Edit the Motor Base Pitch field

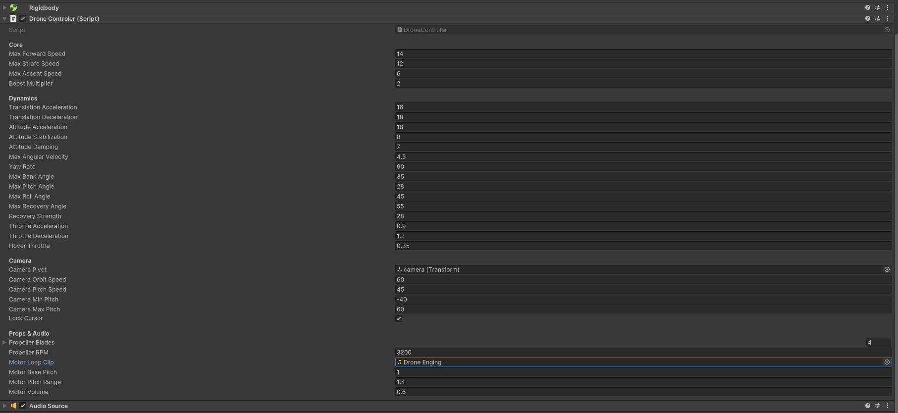coord(643,372)
